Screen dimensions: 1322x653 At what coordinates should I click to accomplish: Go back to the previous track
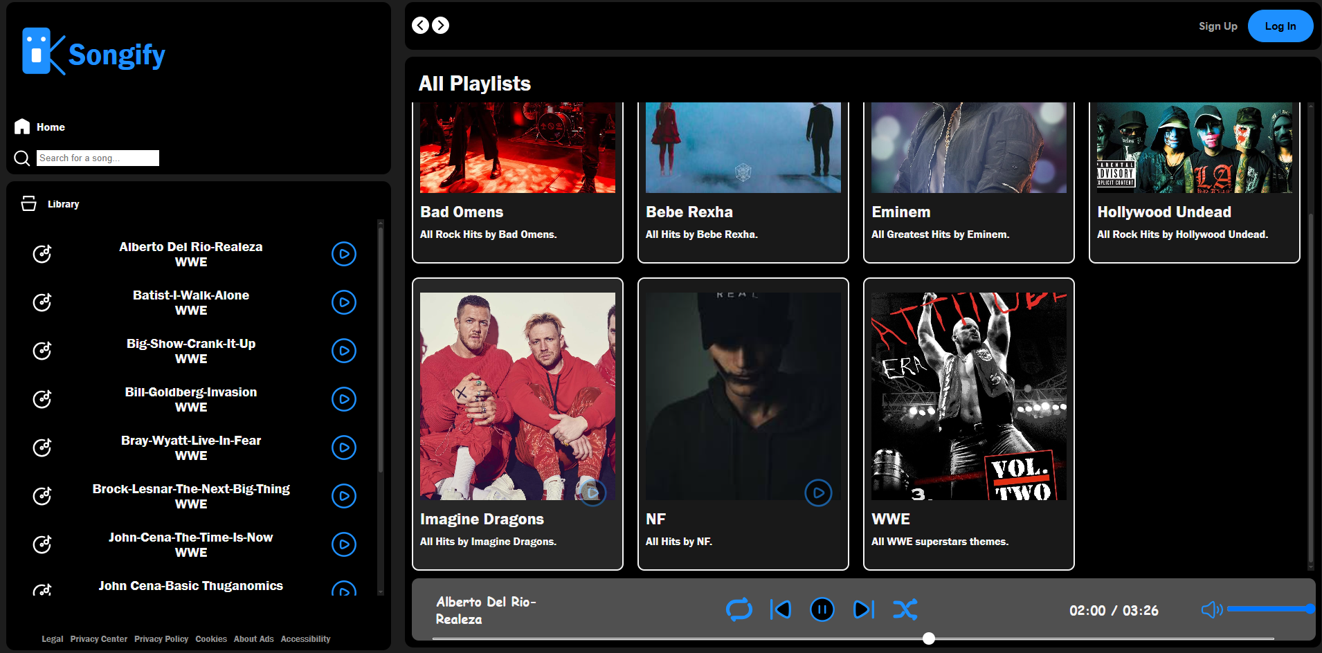click(781, 609)
